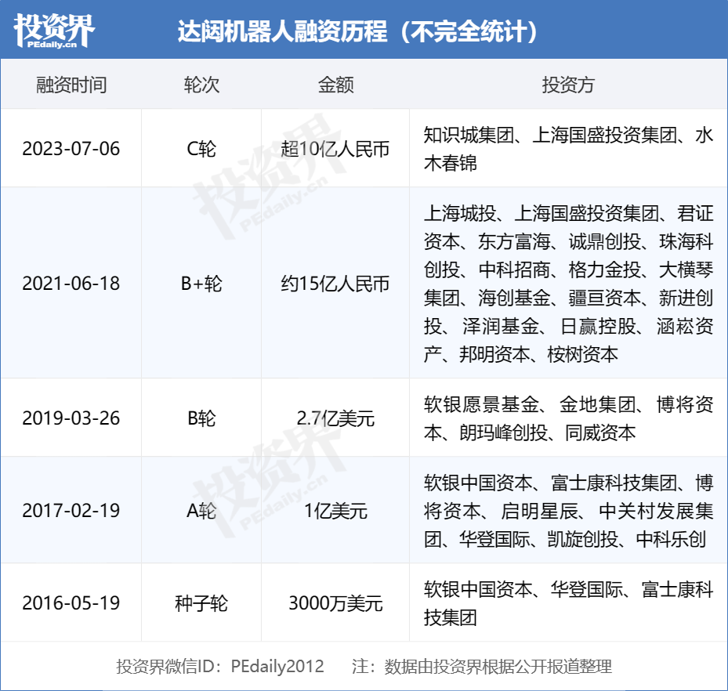Click the amount 1亿美元
Screen dimensions: 728x691
(x=335, y=511)
